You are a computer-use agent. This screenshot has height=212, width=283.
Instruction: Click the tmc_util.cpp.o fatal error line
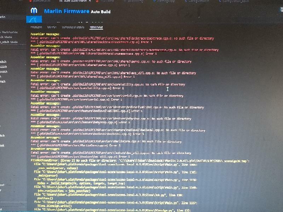pyautogui.click(x=111, y=153)
